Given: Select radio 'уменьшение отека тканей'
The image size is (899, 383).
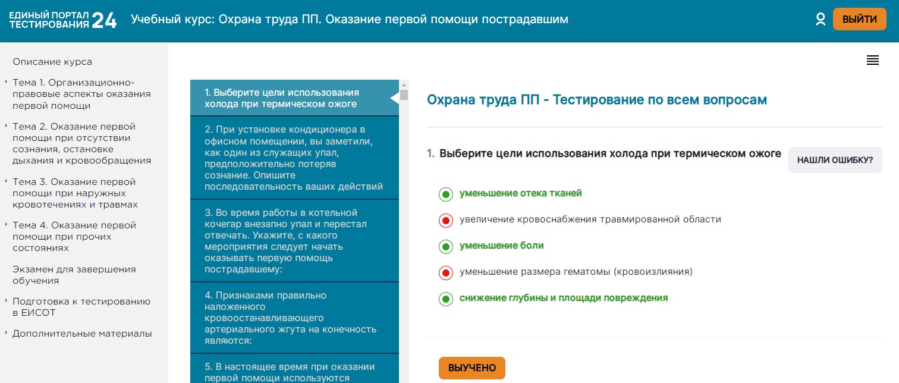Looking at the screenshot, I should tap(446, 194).
